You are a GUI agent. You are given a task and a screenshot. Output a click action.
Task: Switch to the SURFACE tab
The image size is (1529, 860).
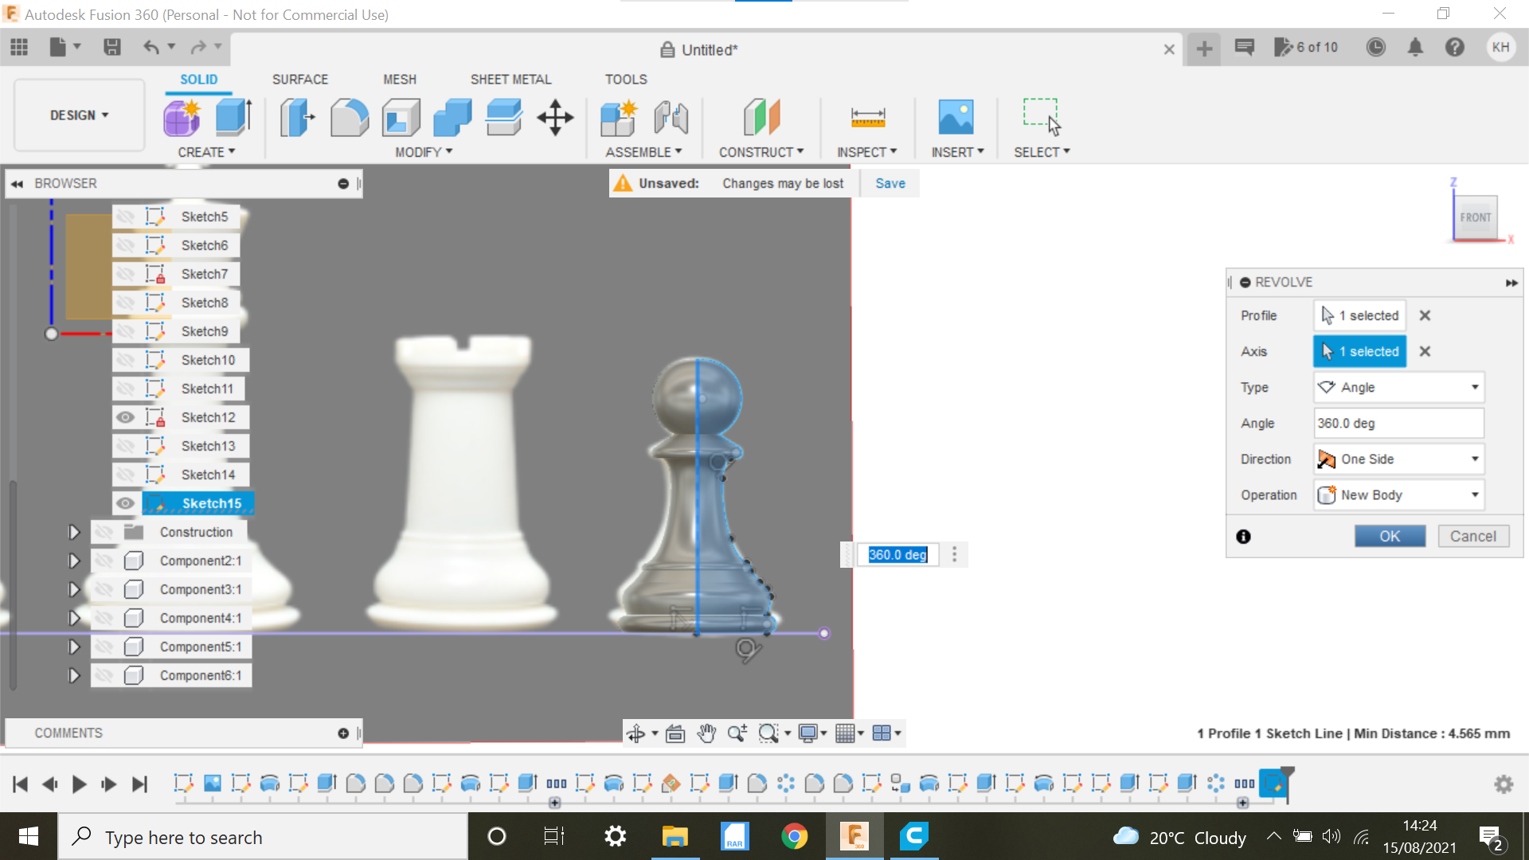tap(300, 79)
